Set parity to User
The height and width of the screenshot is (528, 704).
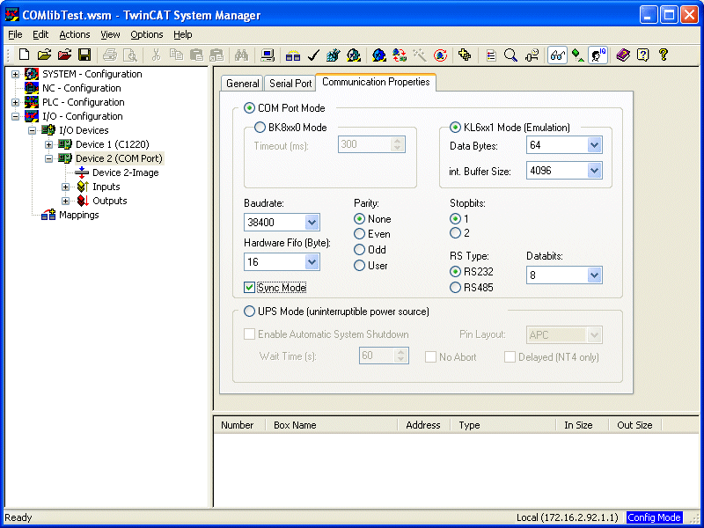click(x=359, y=266)
